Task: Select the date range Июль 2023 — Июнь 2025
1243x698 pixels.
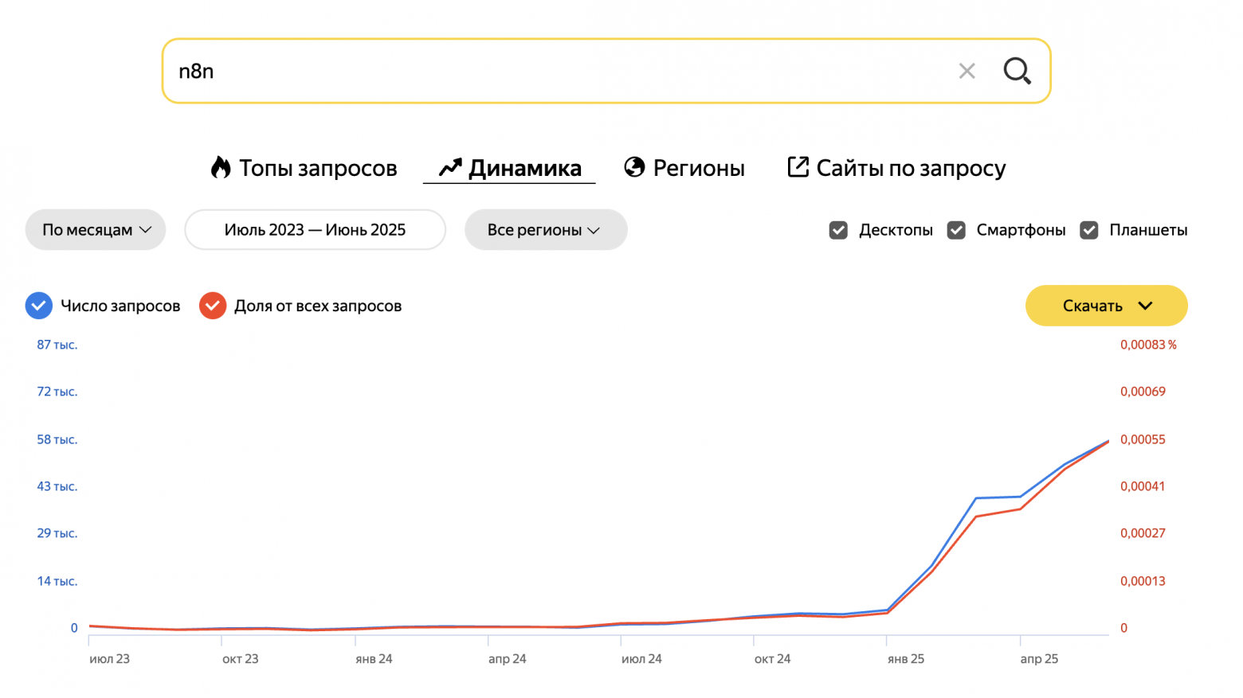Action: click(315, 230)
